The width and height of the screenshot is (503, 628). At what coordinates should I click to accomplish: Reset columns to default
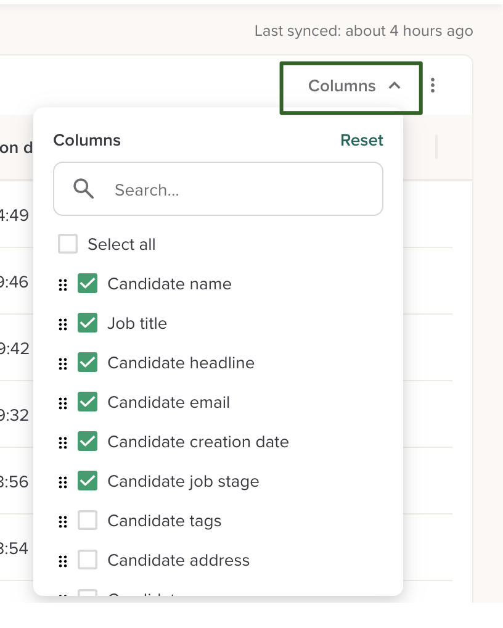coord(362,140)
